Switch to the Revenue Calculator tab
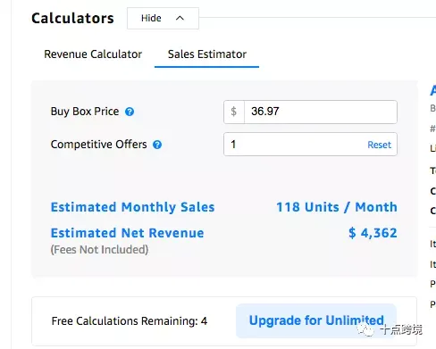 pos(93,54)
